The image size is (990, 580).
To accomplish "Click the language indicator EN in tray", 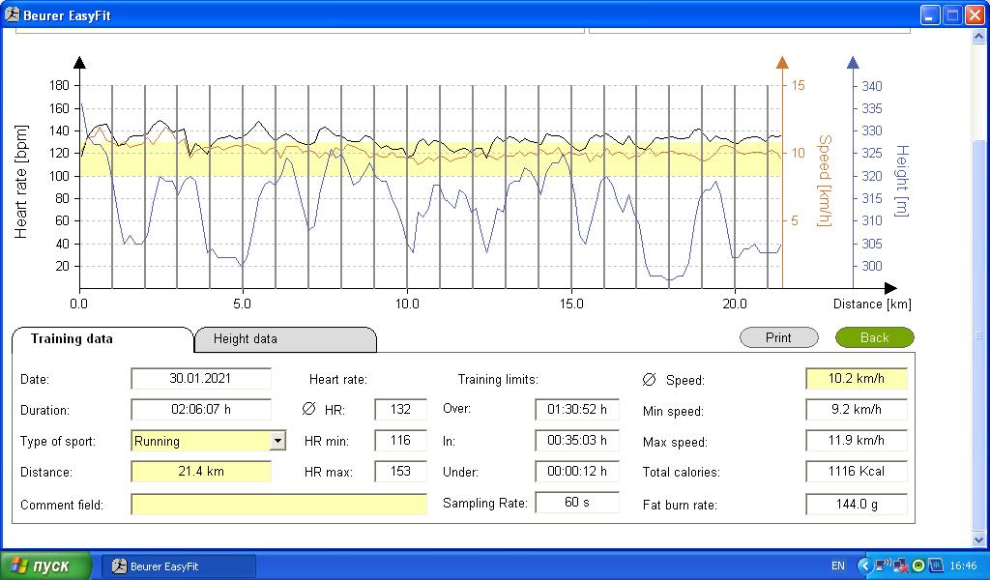I will [838, 565].
